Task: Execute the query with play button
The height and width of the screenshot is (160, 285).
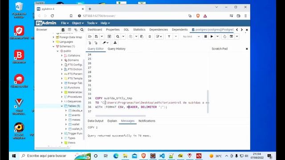Action: (212, 36)
